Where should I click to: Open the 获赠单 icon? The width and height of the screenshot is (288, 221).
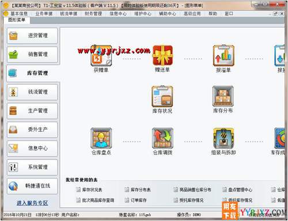(x=101, y=56)
